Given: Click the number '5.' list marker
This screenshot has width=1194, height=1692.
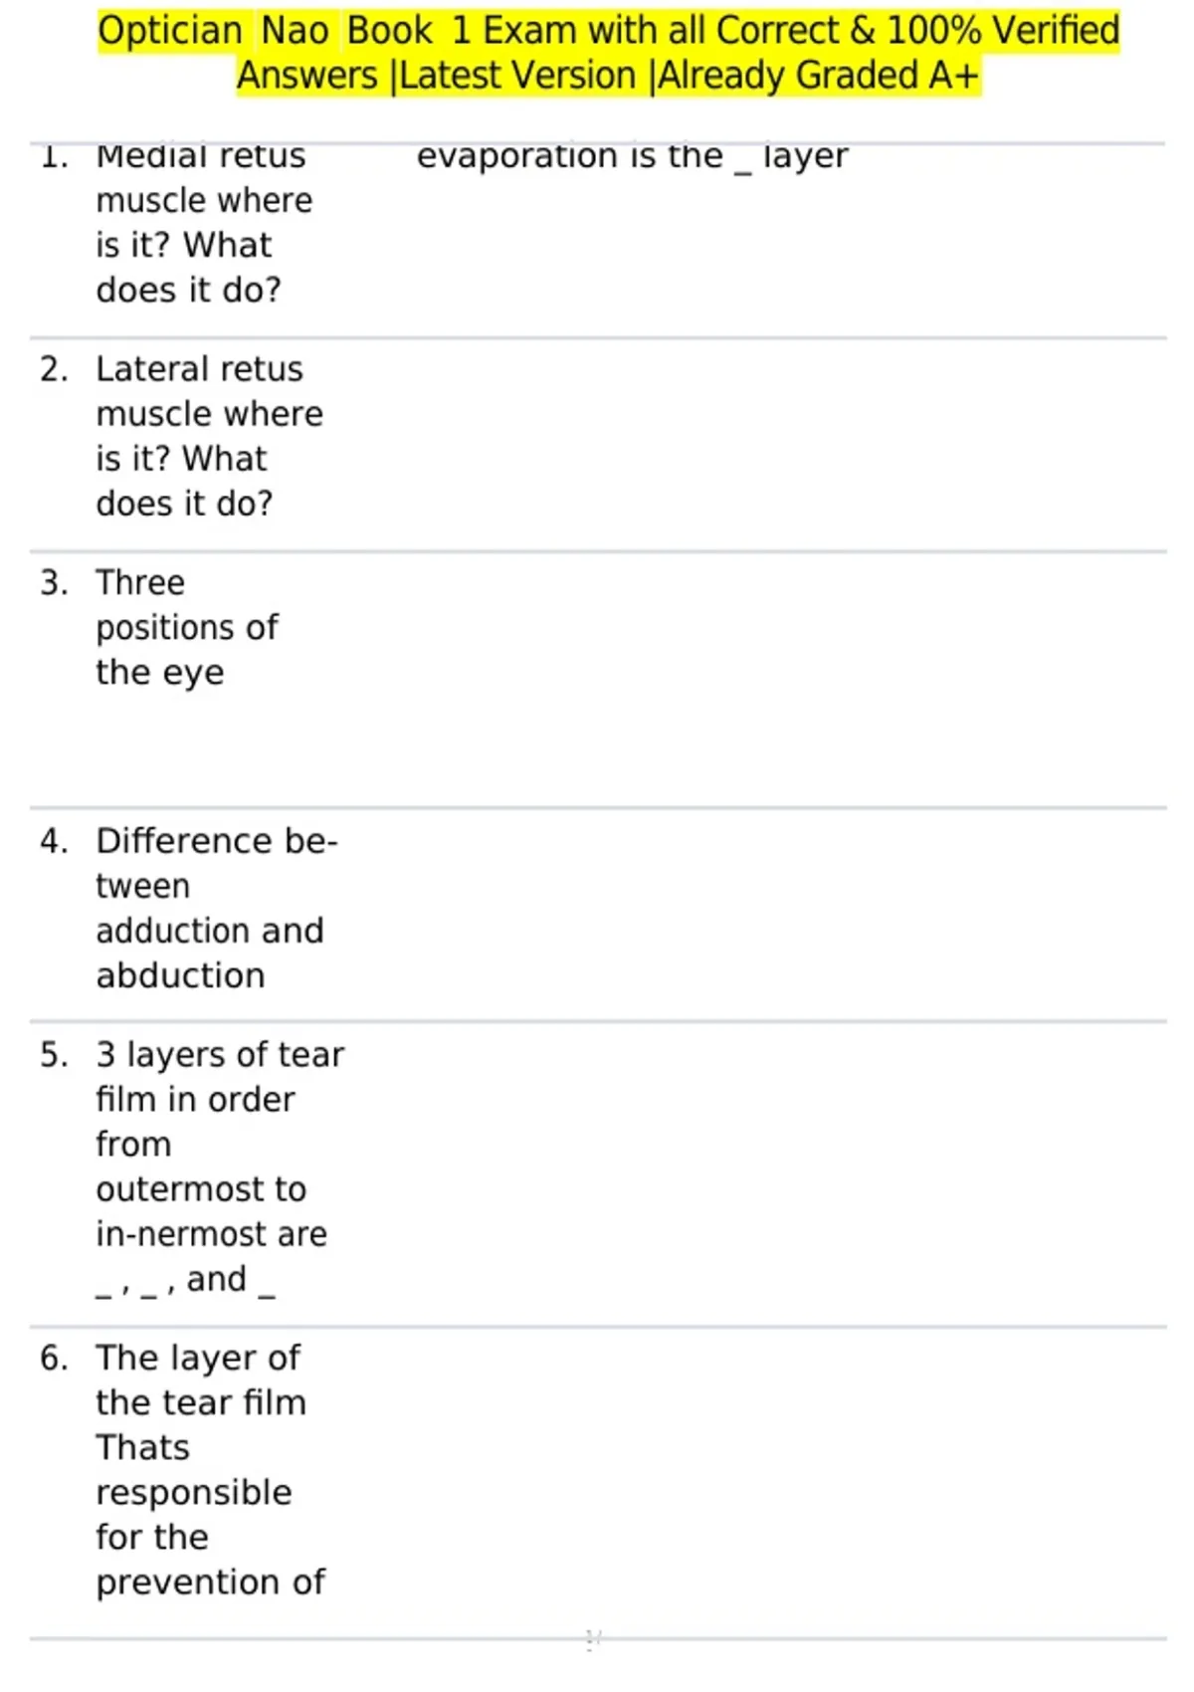Looking at the screenshot, I should pyautogui.click(x=54, y=1054).
